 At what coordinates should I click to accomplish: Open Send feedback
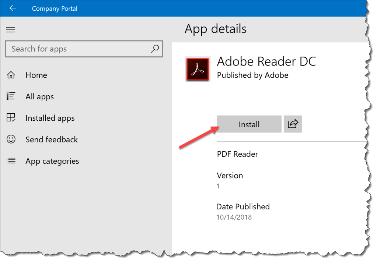[x=51, y=139]
